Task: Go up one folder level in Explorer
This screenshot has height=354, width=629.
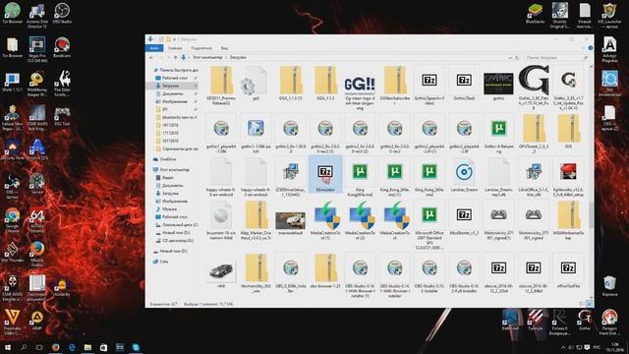Action: [175, 58]
